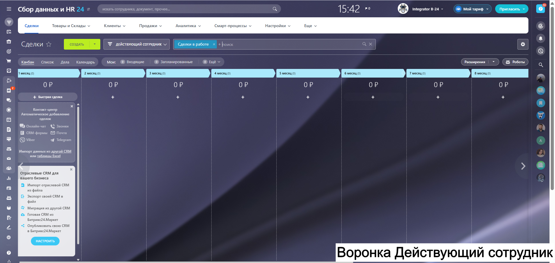Viewport: 555px width, 263px height.
Task: Open the target goal icon in left sidebar
Action: 9,51
